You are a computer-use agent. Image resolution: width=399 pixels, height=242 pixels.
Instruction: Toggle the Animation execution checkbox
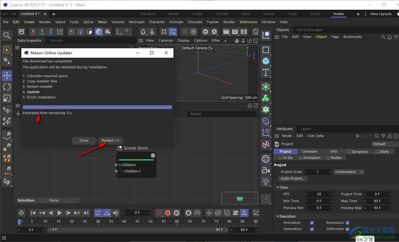(312, 223)
